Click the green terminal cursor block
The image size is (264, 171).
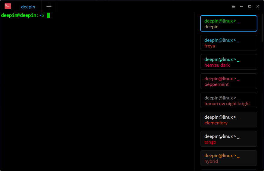point(48,15)
